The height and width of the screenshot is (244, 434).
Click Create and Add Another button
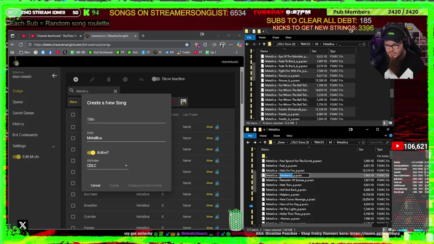click(x=145, y=185)
